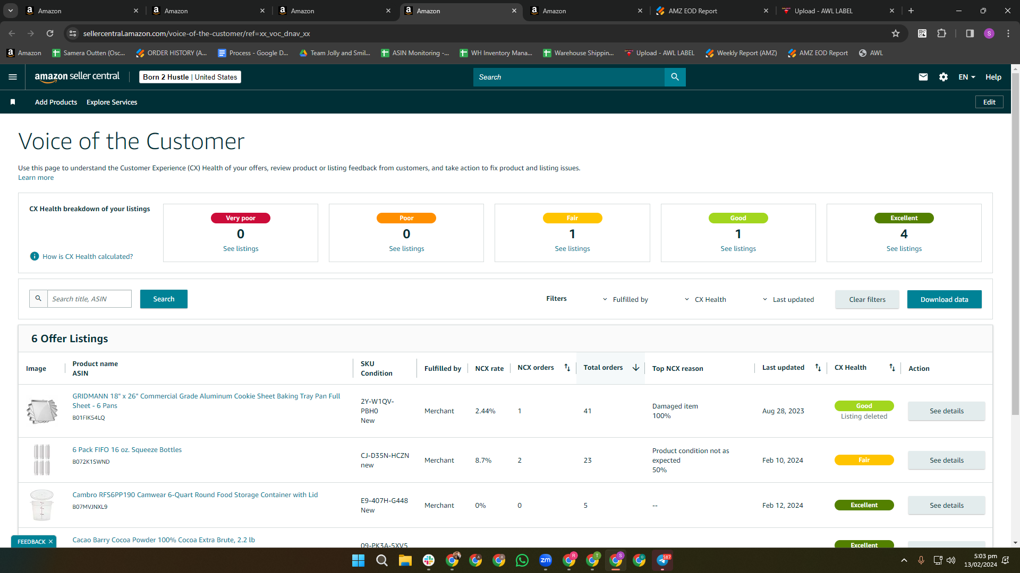Open File Explorer from the taskbar
This screenshot has height=573, width=1020.
(405, 560)
